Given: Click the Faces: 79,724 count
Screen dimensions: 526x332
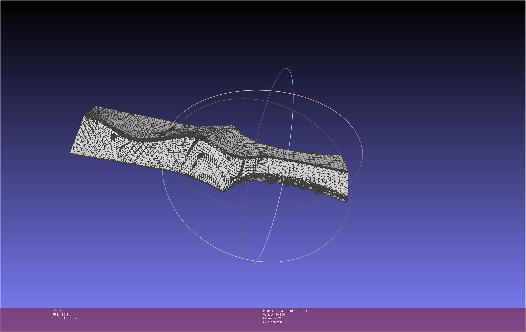Looking at the screenshot, I should (273, 318).
